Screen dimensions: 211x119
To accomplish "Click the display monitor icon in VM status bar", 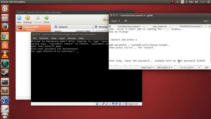I will click(113, 104).
